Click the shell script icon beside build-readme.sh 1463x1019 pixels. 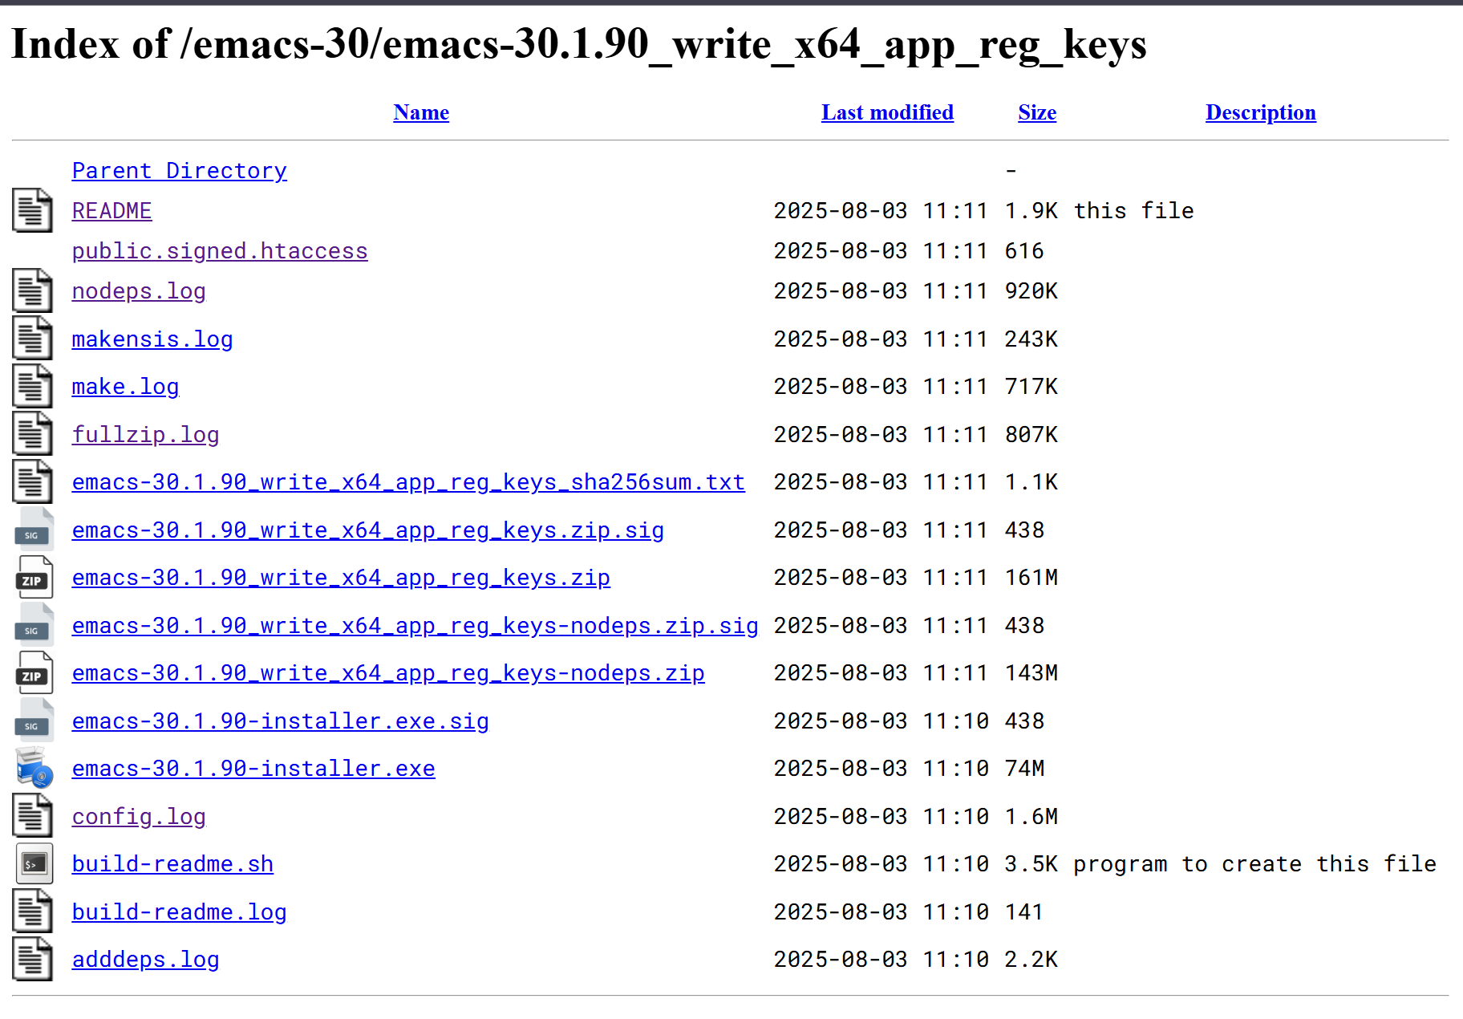pyautogui.click(x=33, y=863)
